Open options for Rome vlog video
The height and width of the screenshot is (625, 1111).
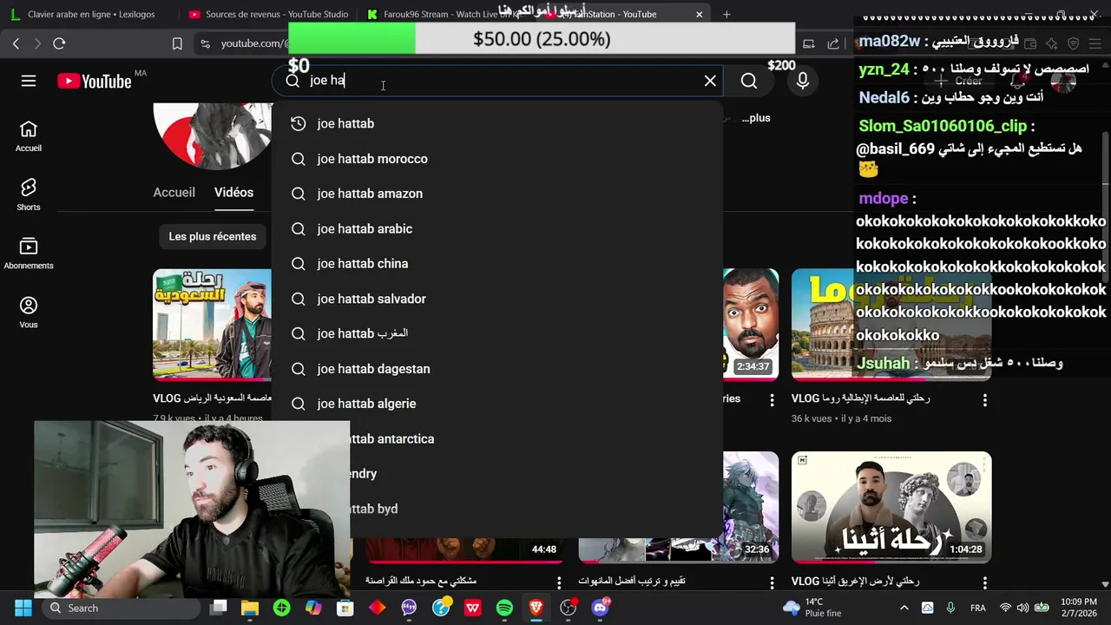984,399
